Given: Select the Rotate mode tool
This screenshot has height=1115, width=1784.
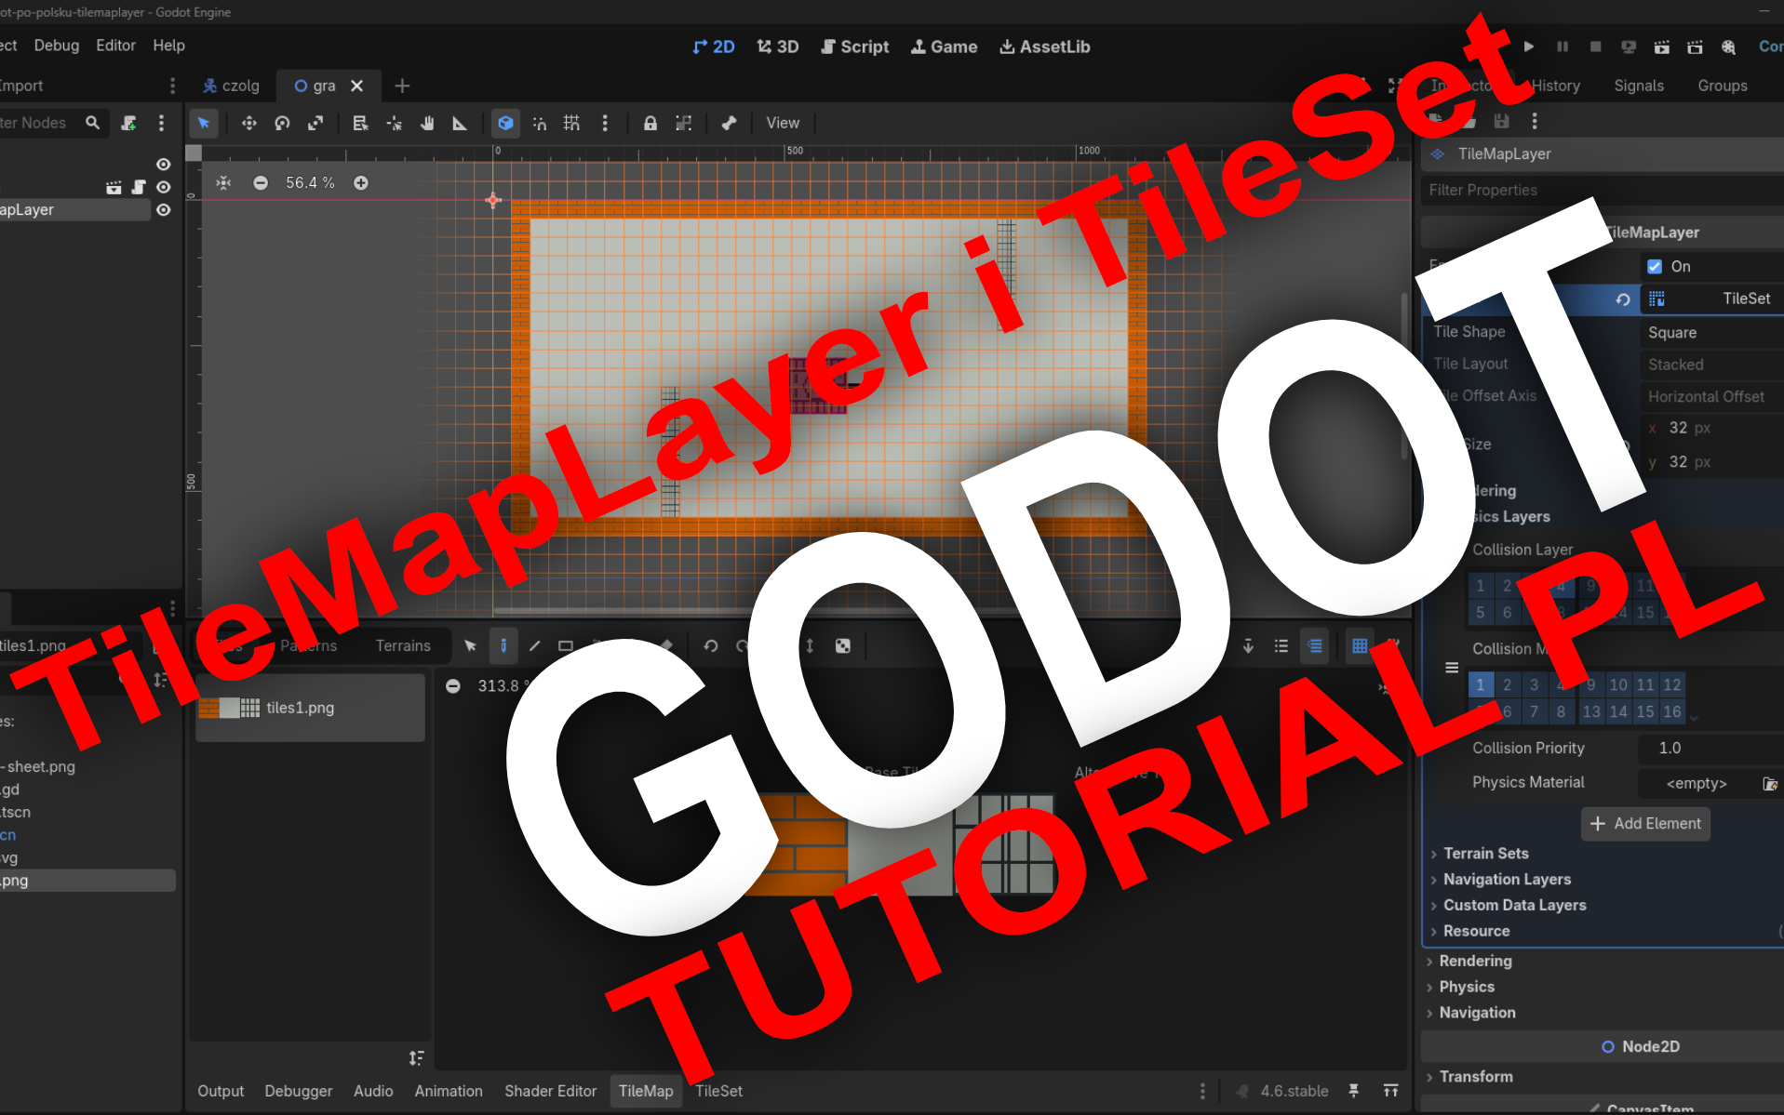Looking at the screenshot, I should pos(282,123).
